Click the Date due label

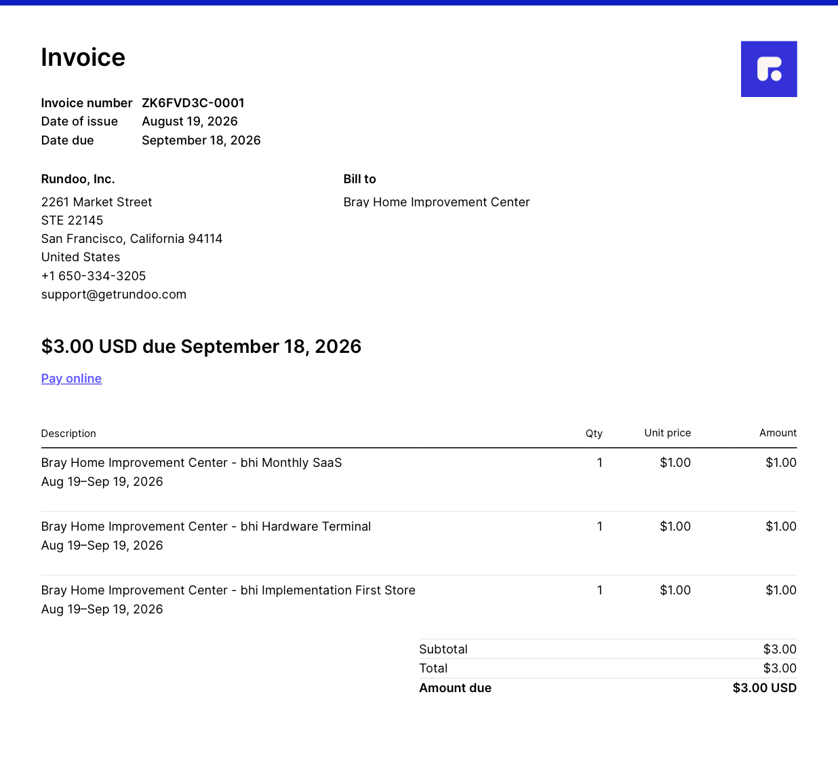pyautogui.click(x=68, y=140)
